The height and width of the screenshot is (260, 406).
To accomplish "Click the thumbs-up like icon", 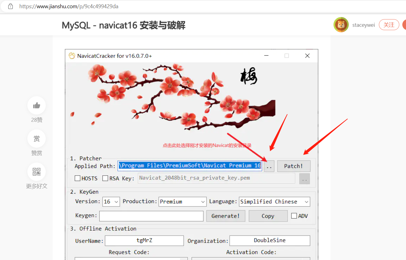I will pos(37,105).
